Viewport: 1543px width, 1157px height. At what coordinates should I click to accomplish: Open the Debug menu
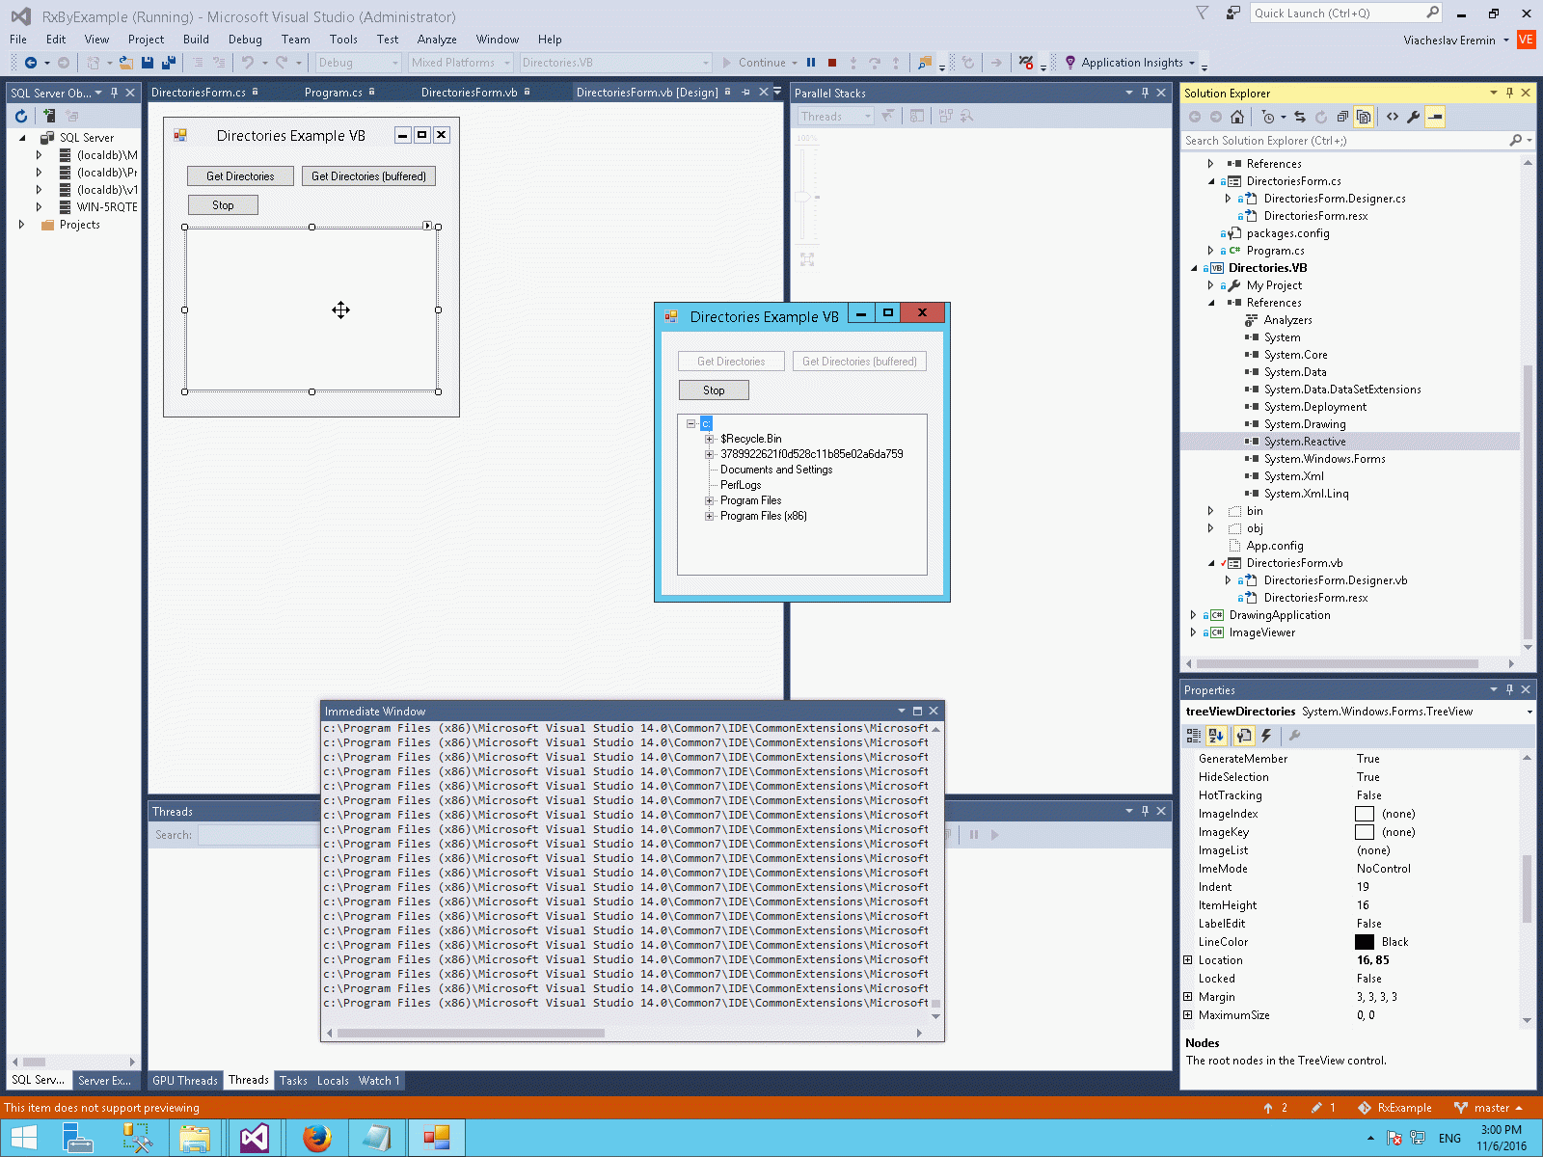[x=245, y=40]
